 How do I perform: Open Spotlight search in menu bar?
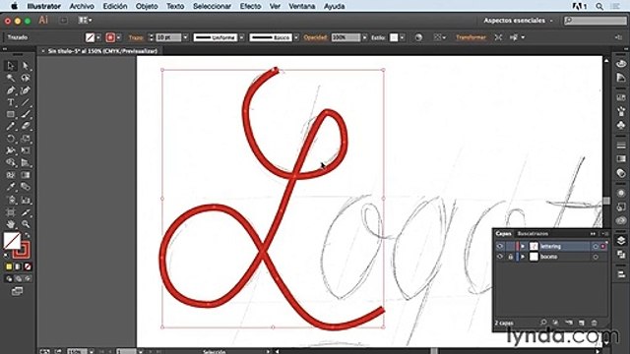pos(599,6)
